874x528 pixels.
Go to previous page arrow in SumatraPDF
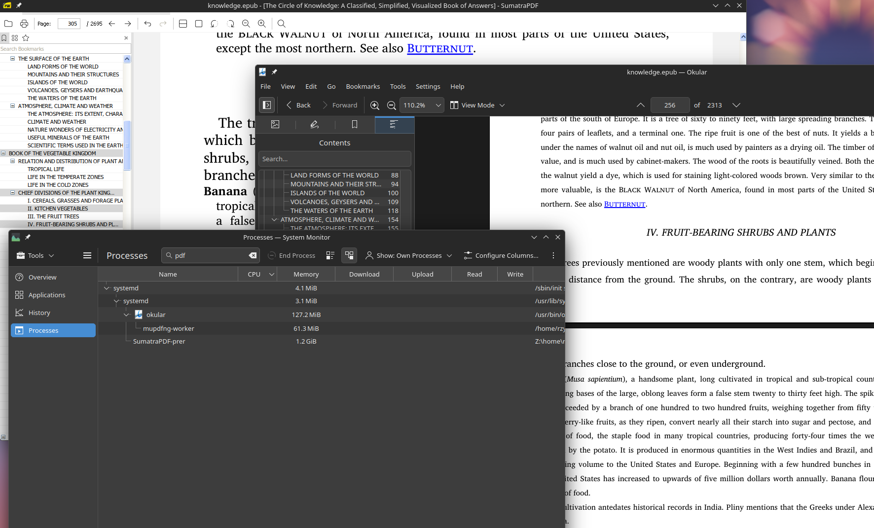[x=112, y=24]
